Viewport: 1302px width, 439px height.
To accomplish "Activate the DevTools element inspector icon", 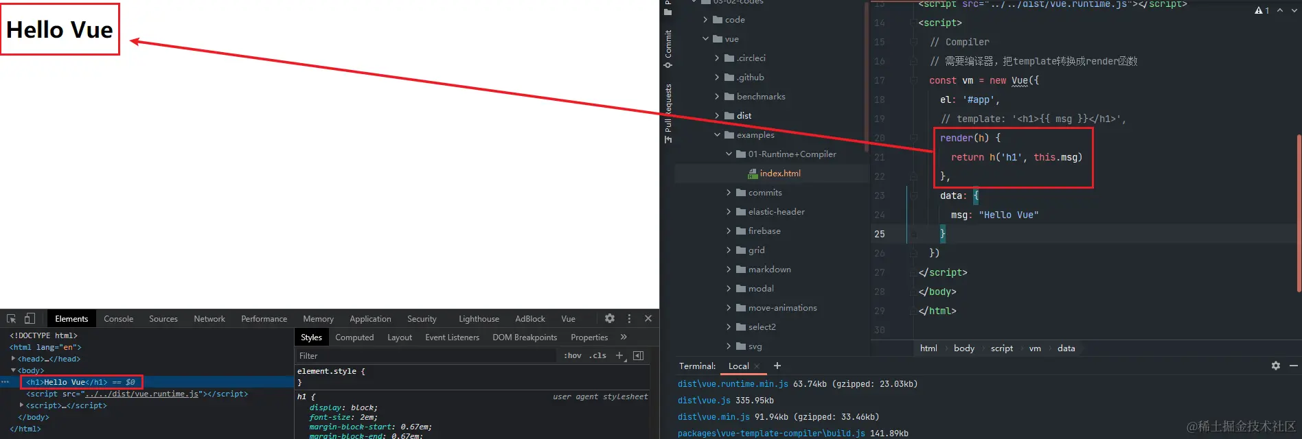I will tap(11, 319).
